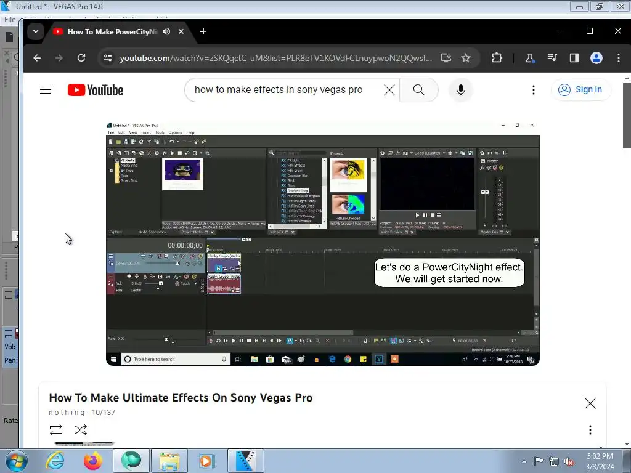Launch Firefox from the taskbar
The height and width of the screenshot is (473, 631).
(93, 461)
